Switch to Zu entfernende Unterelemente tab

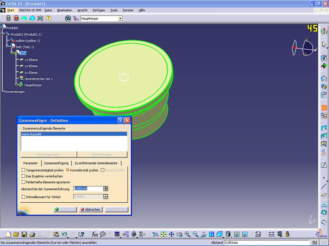pos(96,163)
